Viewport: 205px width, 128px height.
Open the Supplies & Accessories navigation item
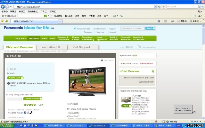click(139, 38)
